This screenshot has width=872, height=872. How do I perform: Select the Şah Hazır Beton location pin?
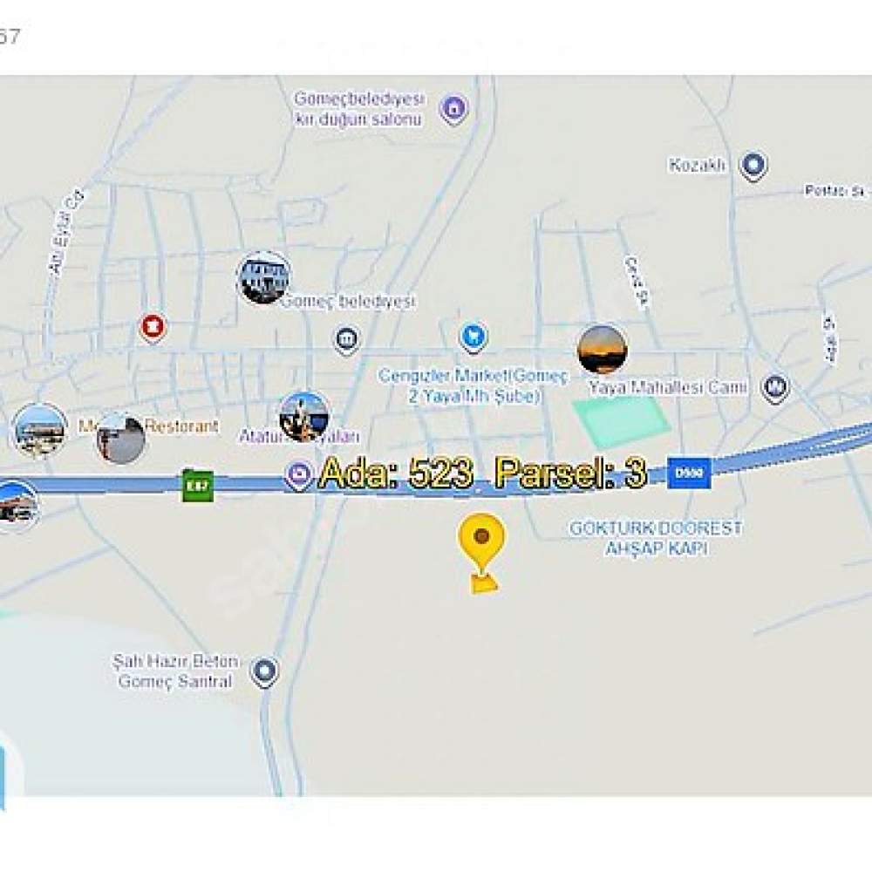pos(265,672)
